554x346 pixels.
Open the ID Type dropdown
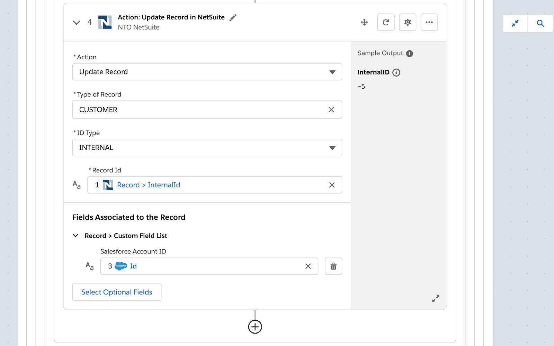207,148
